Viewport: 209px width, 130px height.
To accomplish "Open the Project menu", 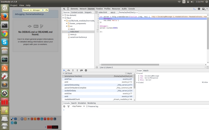I will coord(14,5).
